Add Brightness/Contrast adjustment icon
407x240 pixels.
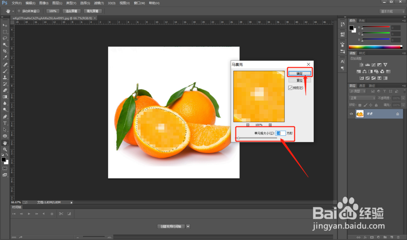(361, 65)
